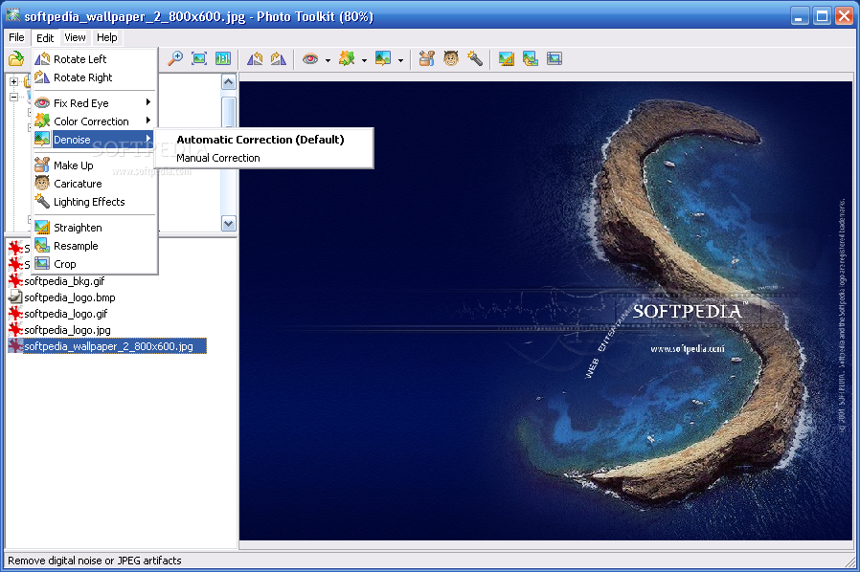Open Color Correction submenu entry
860x572 pixels.
point(95,121)
